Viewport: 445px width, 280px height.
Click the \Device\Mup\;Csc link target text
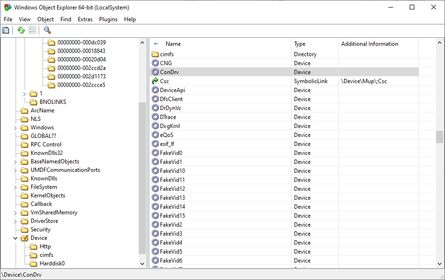pos(364,81)
